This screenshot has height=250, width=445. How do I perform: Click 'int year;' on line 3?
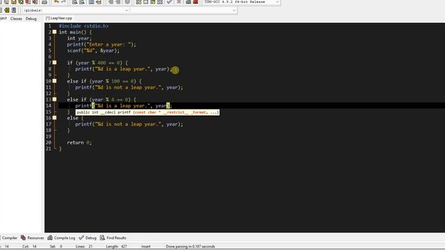click(79, 38)
